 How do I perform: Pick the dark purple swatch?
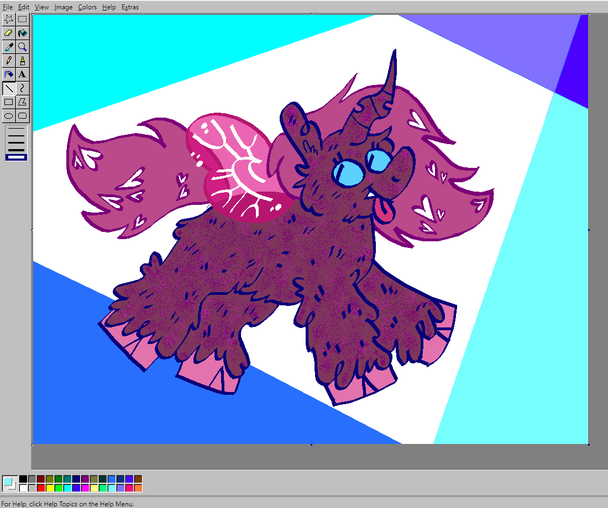[85, 479]
